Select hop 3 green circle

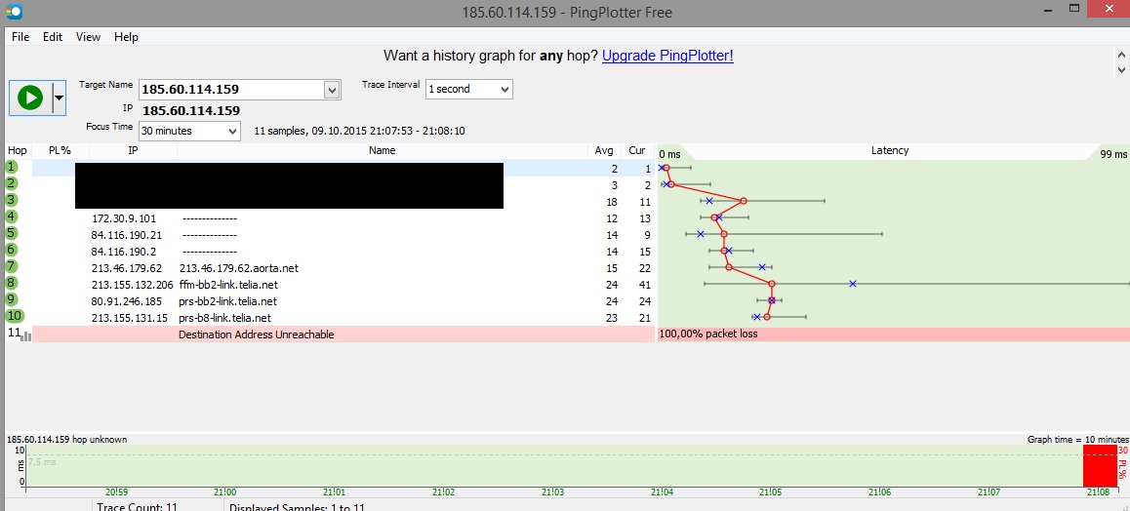pyautogui.click(x=11, y=200)
